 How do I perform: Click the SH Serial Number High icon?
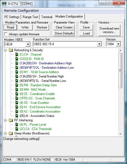17,76
